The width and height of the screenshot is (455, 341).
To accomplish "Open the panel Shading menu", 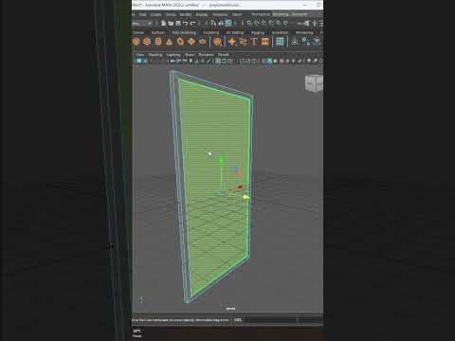I will point(155,55).
